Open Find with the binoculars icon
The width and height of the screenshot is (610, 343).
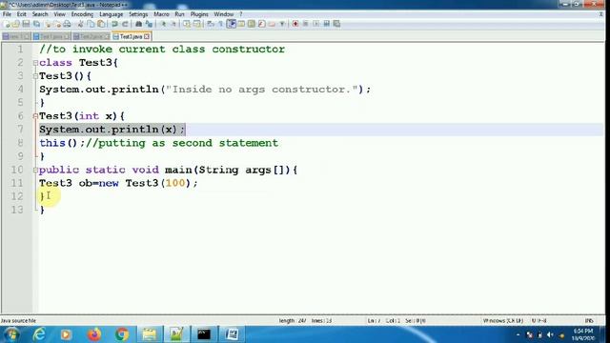138,24
